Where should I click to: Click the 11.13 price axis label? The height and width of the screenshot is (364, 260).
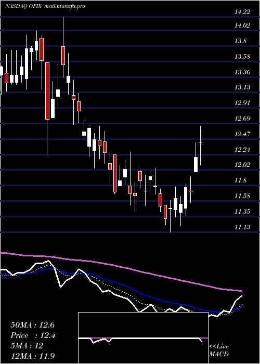tap(242, 227)
